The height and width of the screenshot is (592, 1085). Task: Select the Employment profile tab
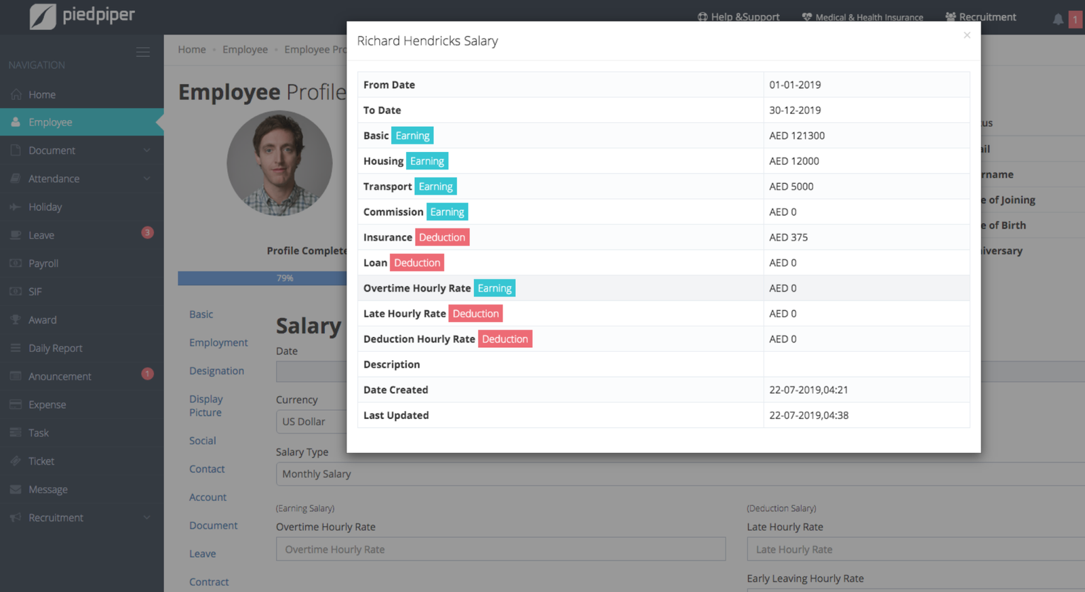[218, 343]
